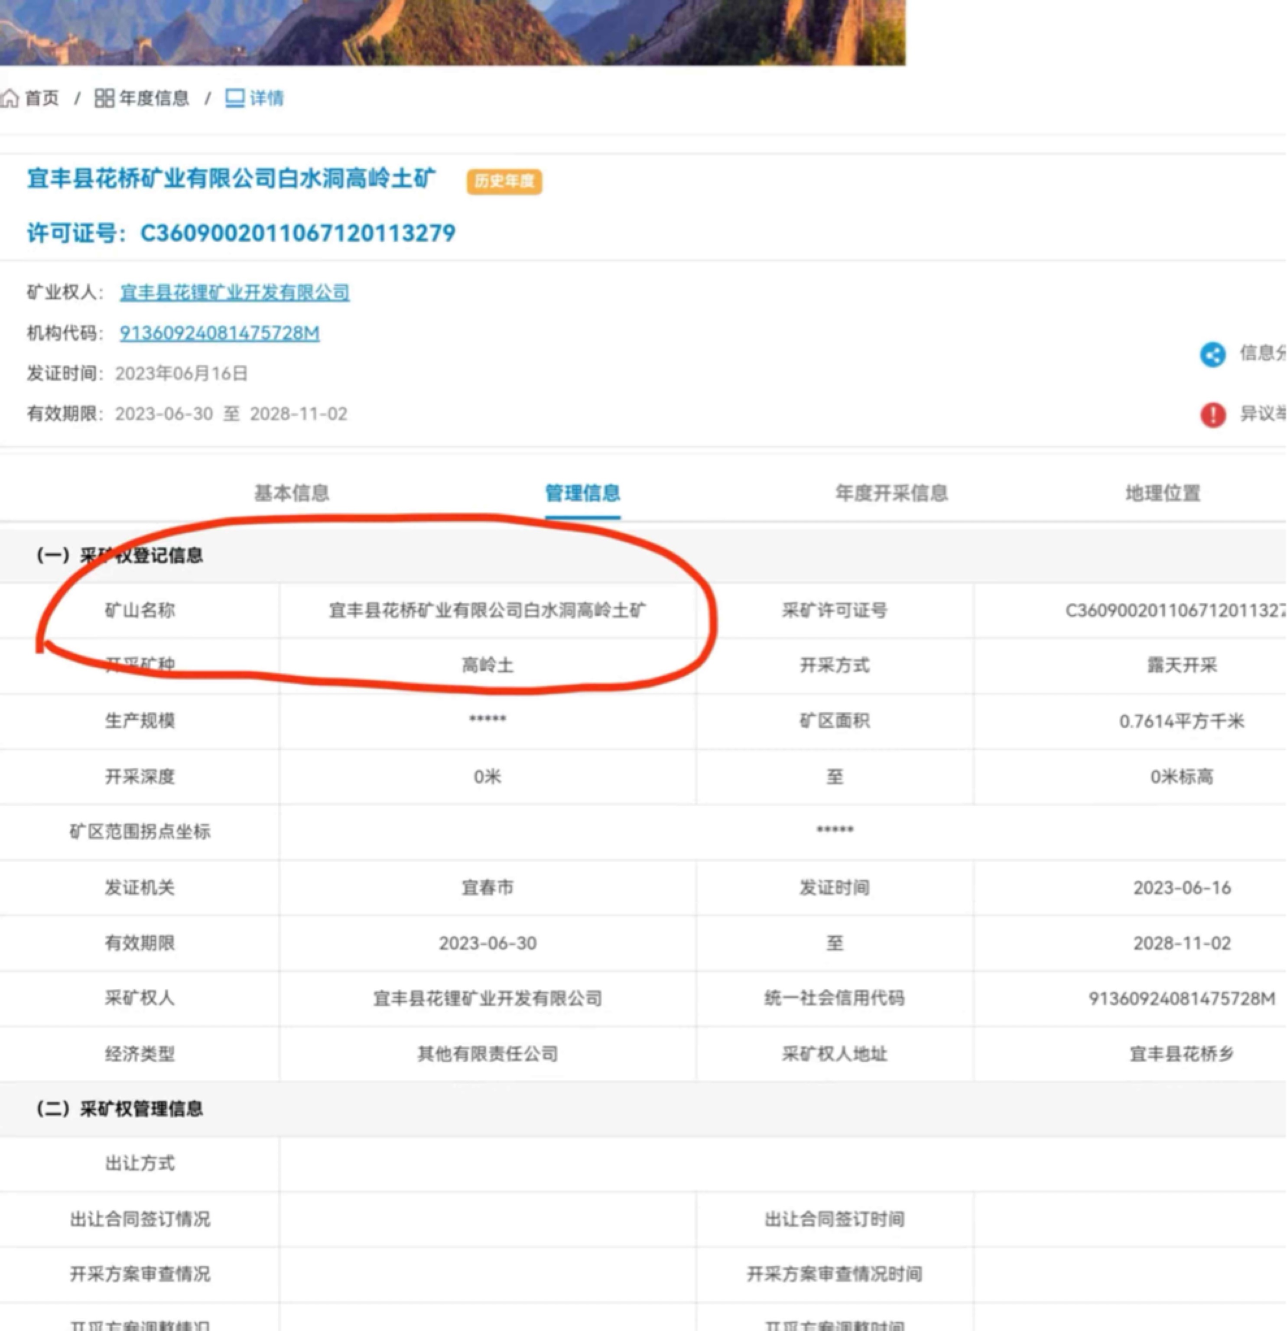The image size is (1287, 1331).
Task: Click the mine title 宜丰县花桥矿业有限公司白水洞高岭土矿 heading
Action: pyautogui.click(x=231, y=179)
